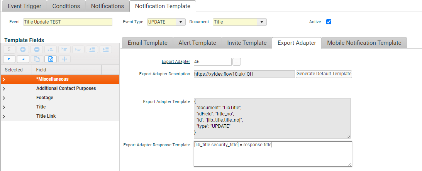Viewport: 422px width, 171px height.
Task: Click the top-left corner triangle icon
Action: pyautogui.click(x=9, y=59)
